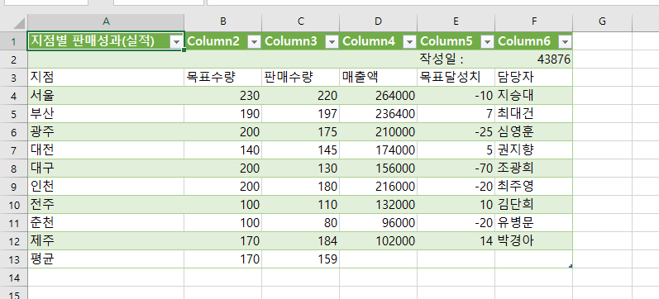Select cell containing 담당자 header
This screenshot has width=659, height=299.
pos(534,78)
